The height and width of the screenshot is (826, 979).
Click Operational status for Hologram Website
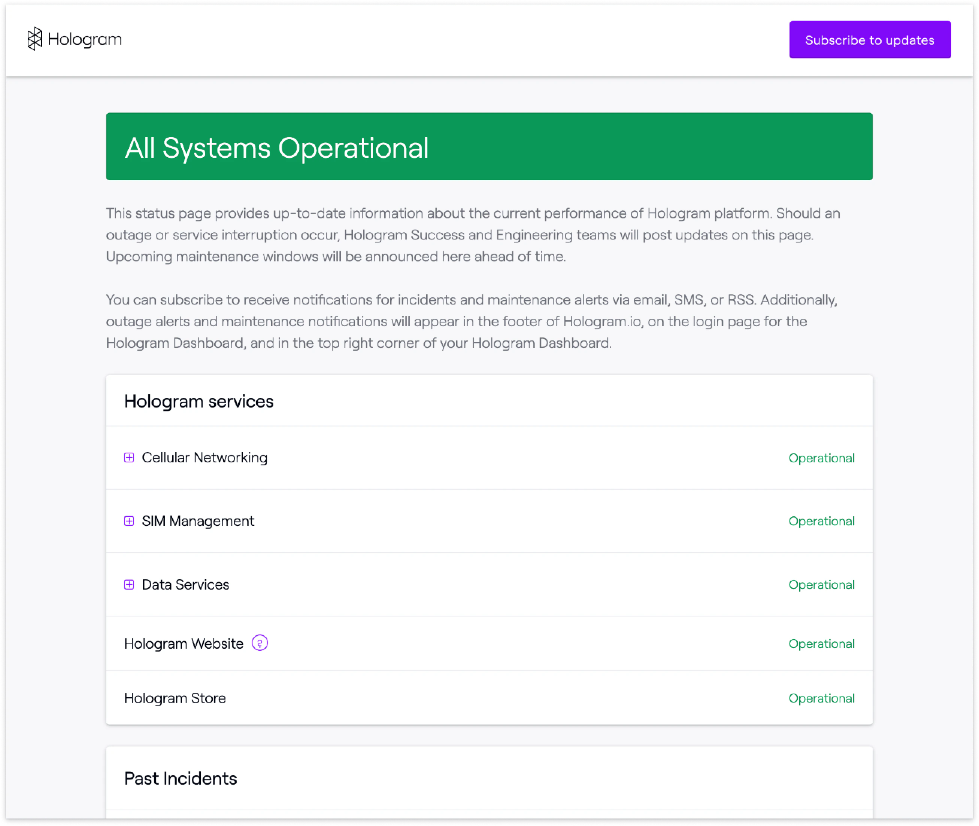tap(821, 644)
